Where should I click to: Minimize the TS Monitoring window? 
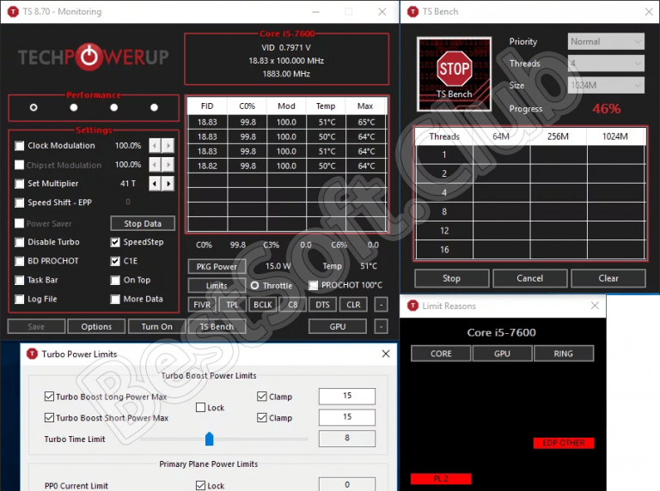(315, 12)
